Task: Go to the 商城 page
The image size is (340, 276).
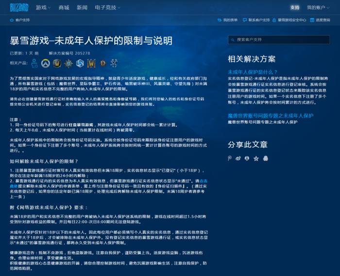Action: [64, 8]
